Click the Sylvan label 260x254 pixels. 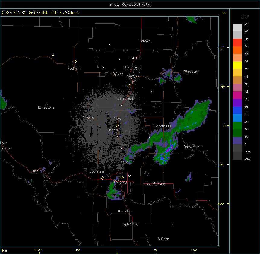pyautogui.click(x=118, y=74)
